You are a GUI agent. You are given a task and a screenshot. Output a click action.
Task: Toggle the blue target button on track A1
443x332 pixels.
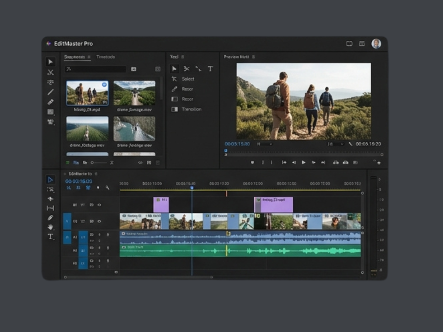(x=83, y=237)
